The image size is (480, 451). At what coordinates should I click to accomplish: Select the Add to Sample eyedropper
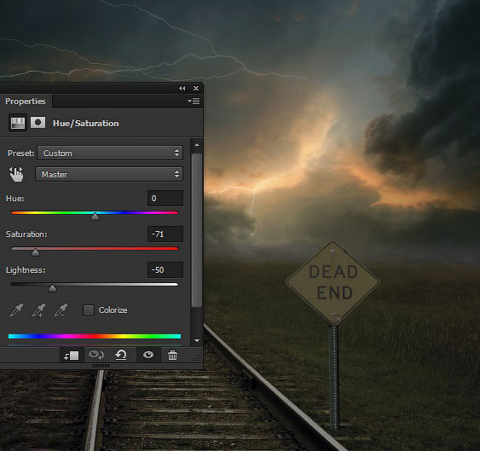tap(39, 309)
